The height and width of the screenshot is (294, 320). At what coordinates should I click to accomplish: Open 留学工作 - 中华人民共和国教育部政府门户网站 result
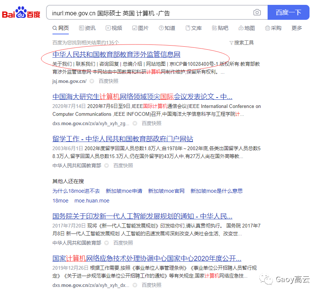[x=123, y=139]
